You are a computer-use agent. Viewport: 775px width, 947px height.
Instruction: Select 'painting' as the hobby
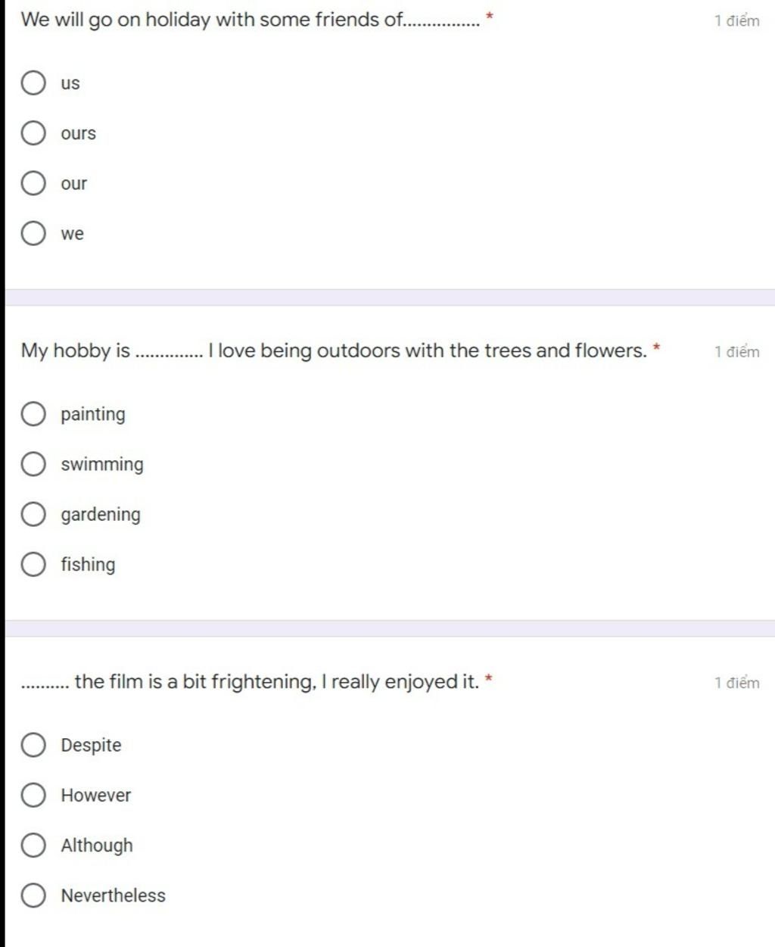[33, 414]
